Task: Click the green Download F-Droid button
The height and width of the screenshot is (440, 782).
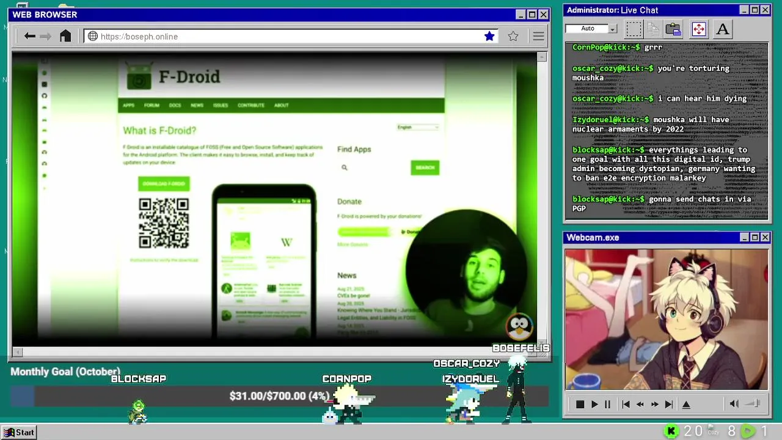Action: [x=164, y=183]
